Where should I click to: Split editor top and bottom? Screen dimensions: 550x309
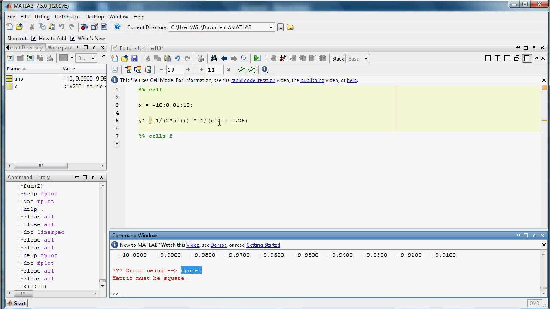click(507, 58)
